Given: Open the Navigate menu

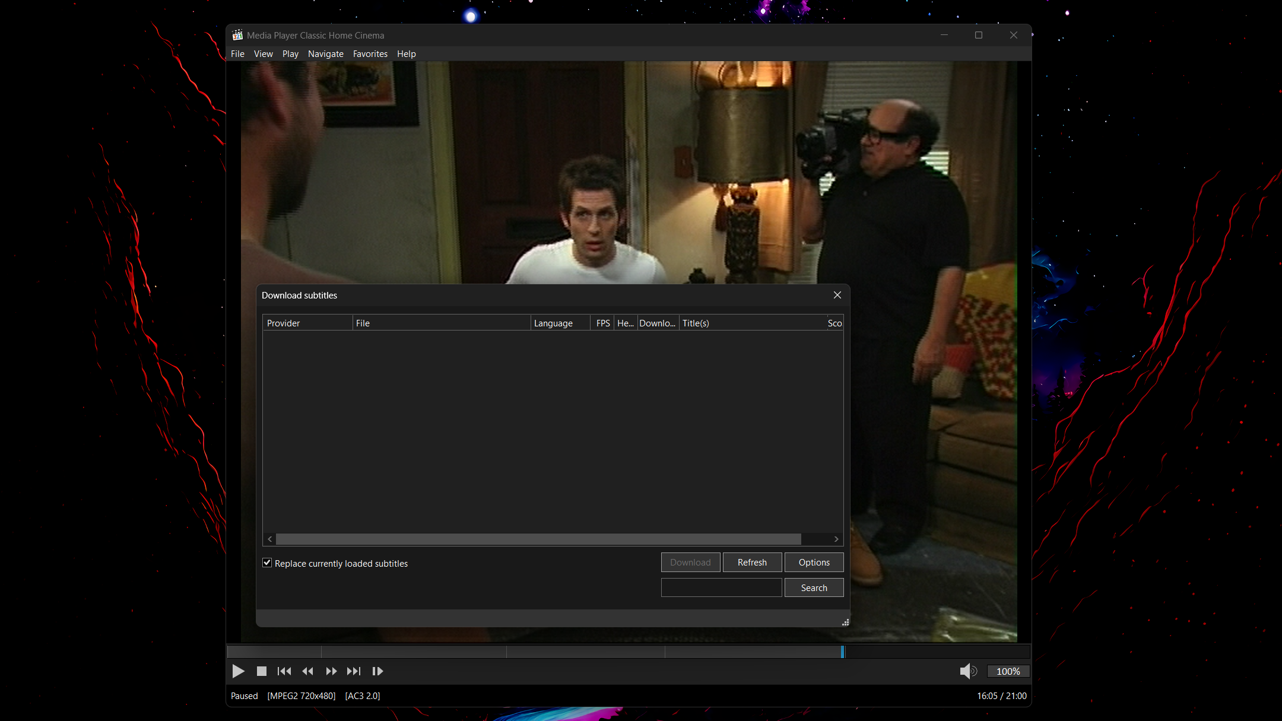Looking at the screenshot, I should click(326, 53).
